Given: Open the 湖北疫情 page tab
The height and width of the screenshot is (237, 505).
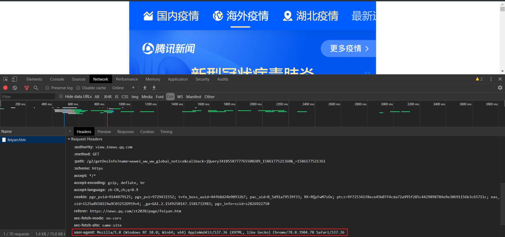Looking at the screenshot, I should click(x=311, y=16).
